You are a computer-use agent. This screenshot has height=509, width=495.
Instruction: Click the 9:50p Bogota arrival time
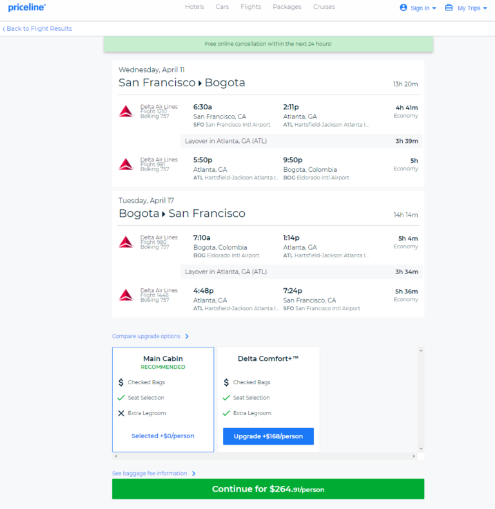tap(293, 160)
